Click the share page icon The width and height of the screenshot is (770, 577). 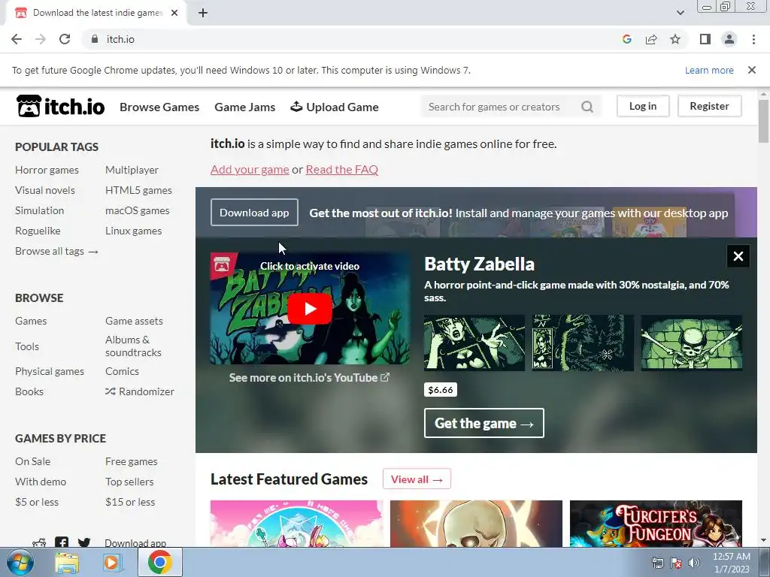pos(651,39)
